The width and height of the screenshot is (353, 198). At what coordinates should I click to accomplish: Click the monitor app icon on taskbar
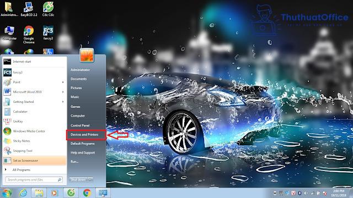103,193
